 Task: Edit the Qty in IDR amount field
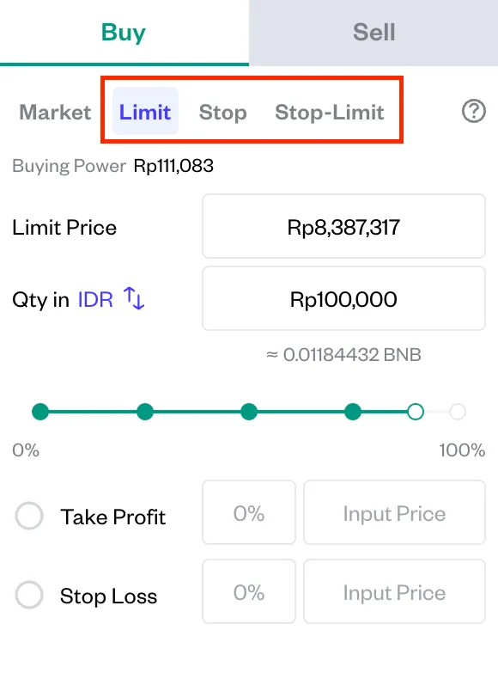[x=343, y=299]
